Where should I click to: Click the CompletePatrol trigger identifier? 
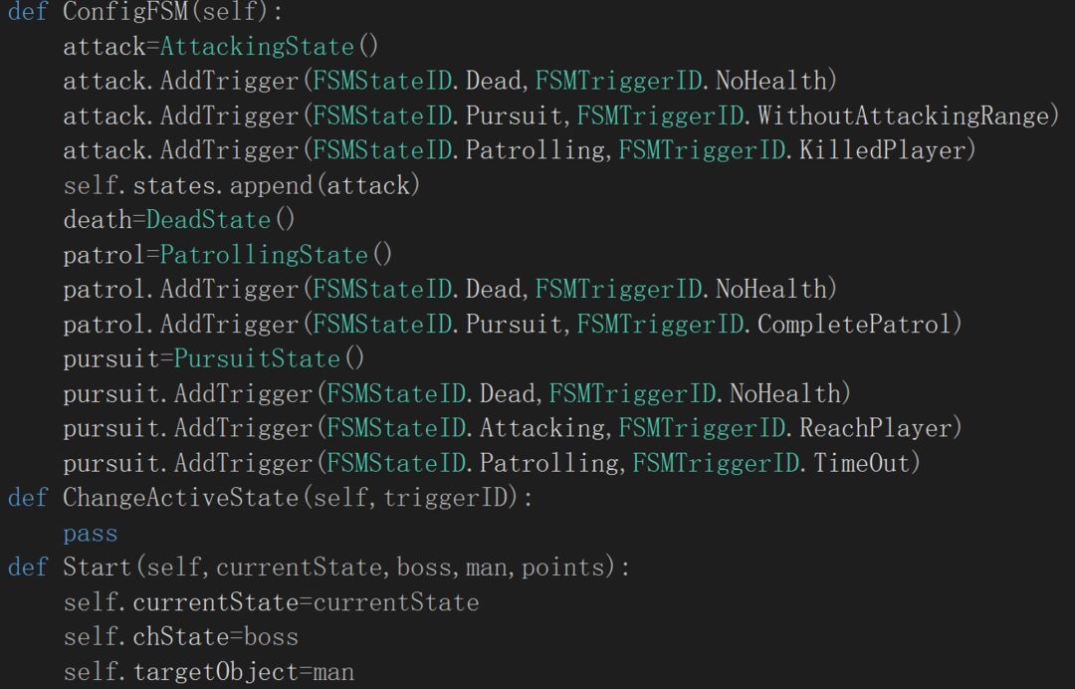coord(854,325)
